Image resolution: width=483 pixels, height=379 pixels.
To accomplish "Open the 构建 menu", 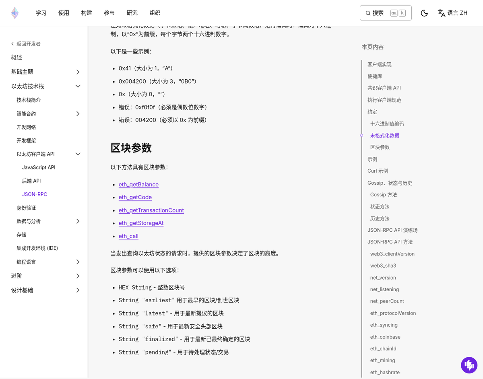I will (x=87, y=13).
